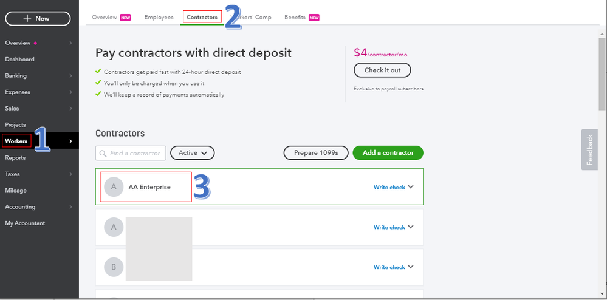The height and width of the screenshot is (300, 607).
Task: Expand the Accounting submenu chevron
Action: (x=71, y=206)
